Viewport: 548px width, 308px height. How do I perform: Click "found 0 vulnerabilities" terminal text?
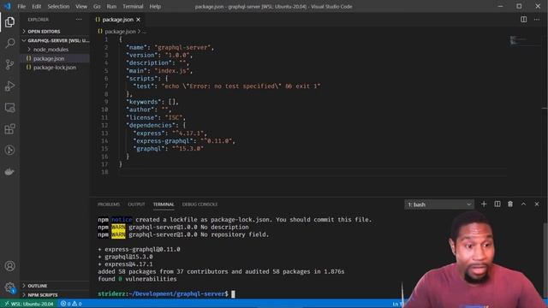[x=137, y=279]
